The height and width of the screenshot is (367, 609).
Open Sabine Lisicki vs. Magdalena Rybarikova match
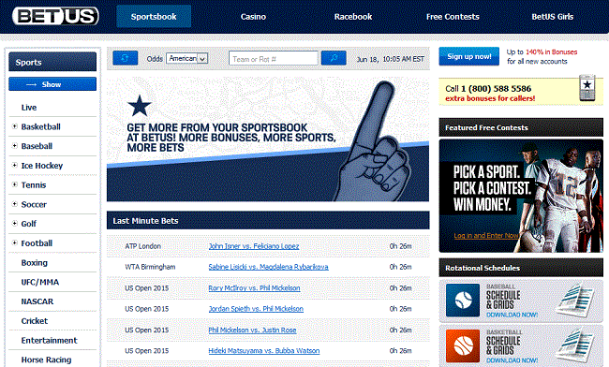tap(268, 267)
